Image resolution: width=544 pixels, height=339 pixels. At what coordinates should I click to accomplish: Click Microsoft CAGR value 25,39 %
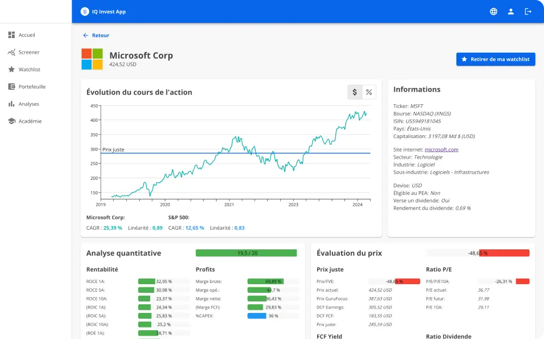tap(113, 228)
